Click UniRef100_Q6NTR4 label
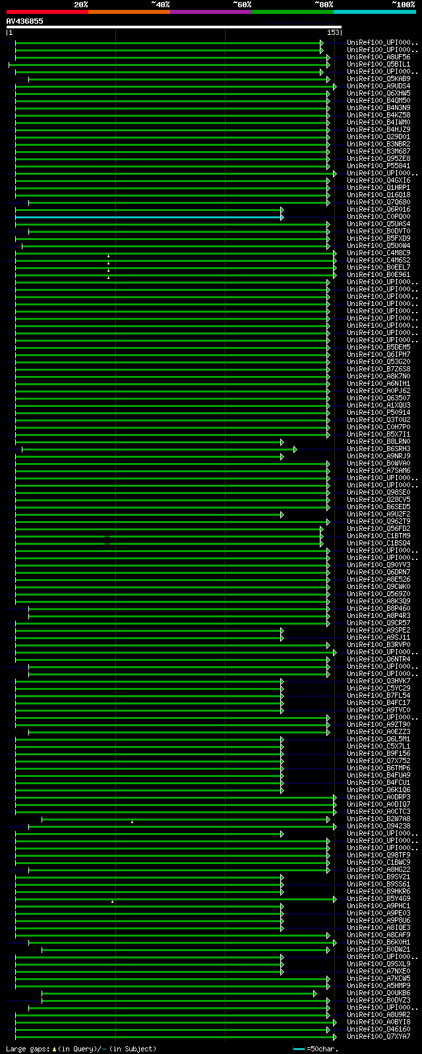The image size is (422, 1054). [x=378, y=660]
